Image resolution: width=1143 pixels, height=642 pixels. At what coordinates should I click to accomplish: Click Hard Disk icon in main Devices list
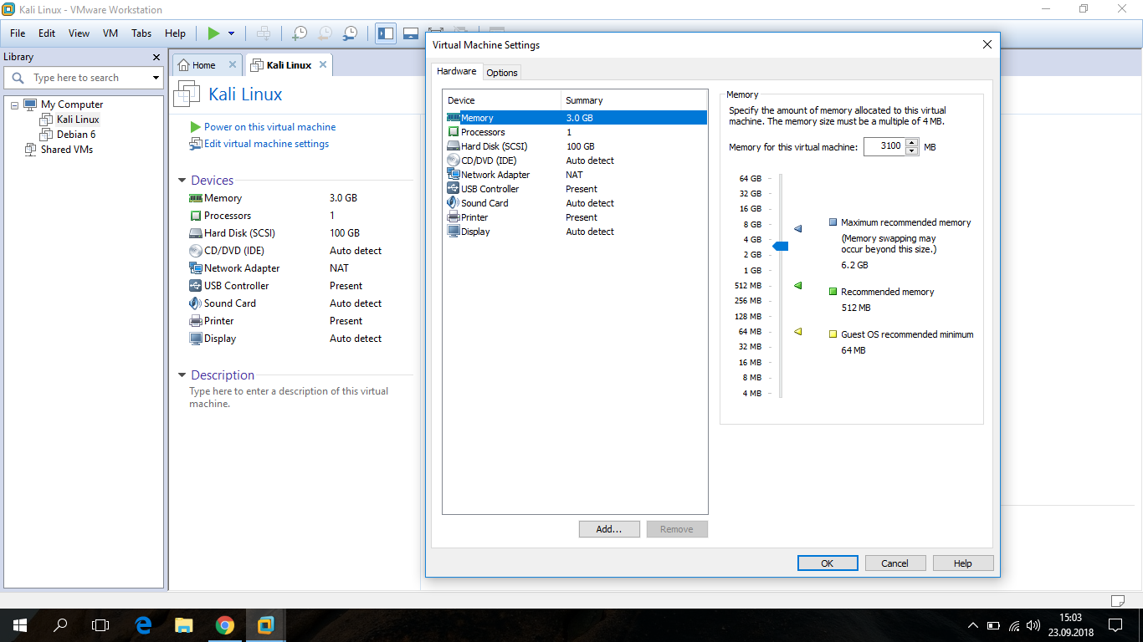(196, 233)
